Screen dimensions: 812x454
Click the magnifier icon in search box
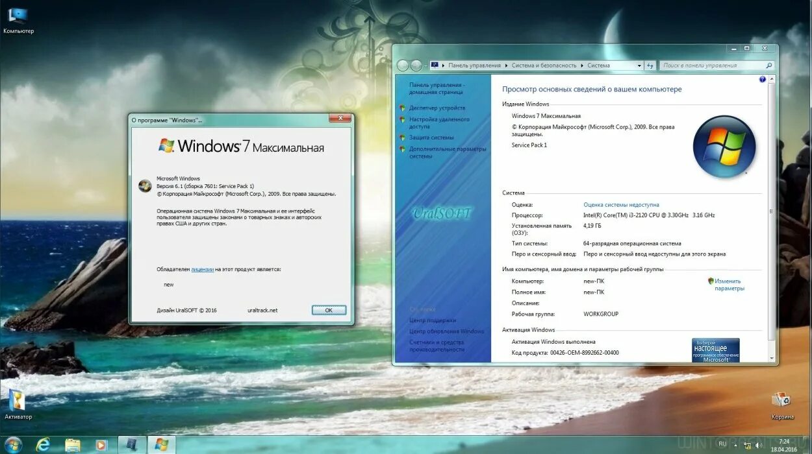[x=769, y=66]
